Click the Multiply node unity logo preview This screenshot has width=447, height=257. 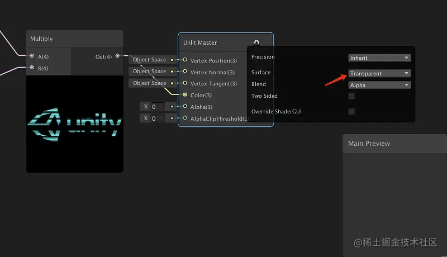click(x=75, y=124)
